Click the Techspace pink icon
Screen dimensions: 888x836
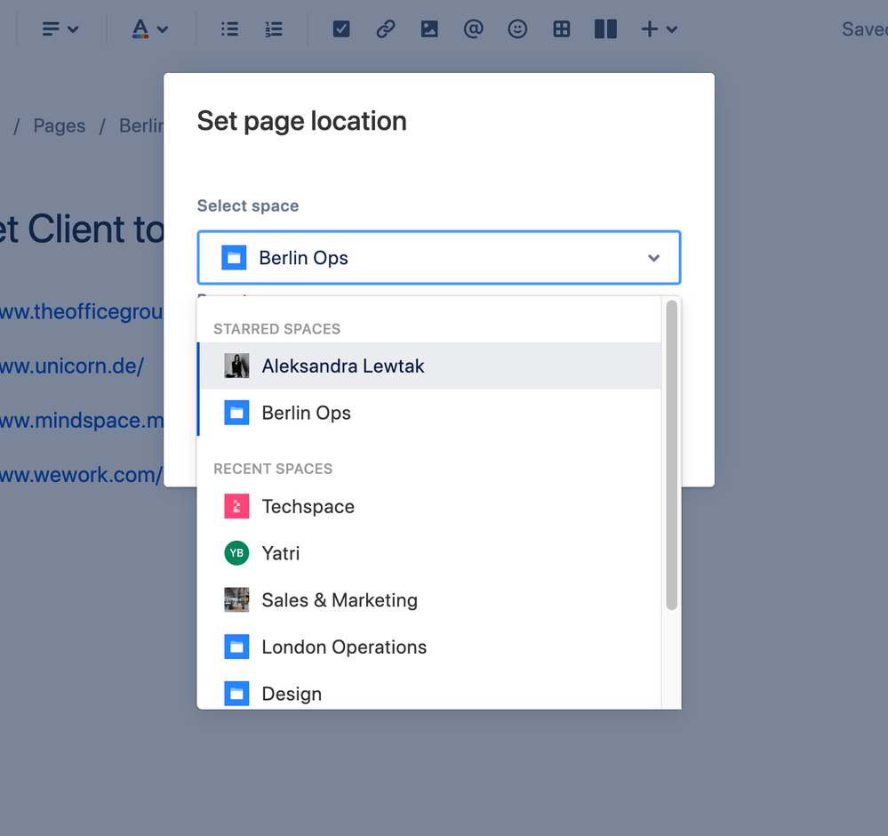pos(236,506)
